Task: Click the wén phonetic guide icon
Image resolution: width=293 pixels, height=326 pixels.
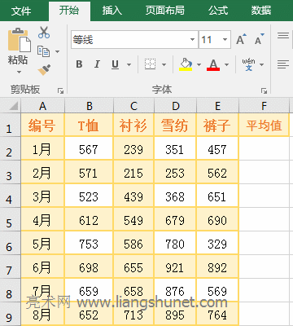Action: [249, 64]
